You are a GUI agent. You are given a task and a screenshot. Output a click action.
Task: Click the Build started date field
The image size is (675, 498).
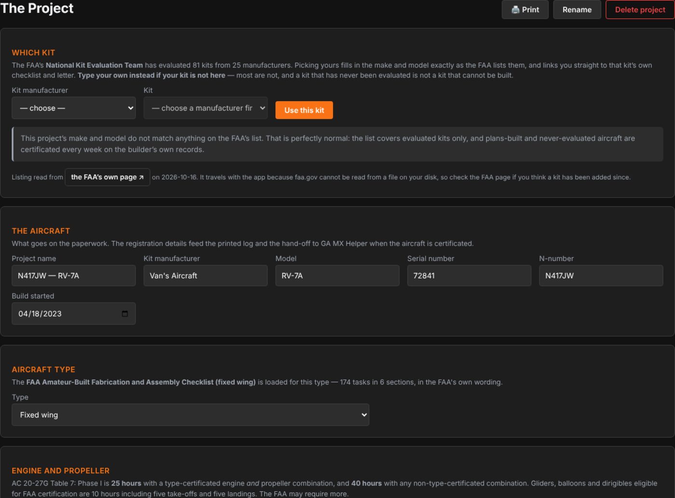pos(74,313)
